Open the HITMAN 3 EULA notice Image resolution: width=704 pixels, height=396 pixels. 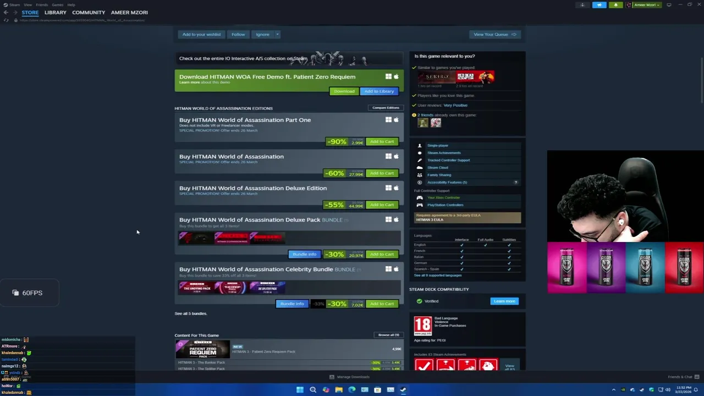pos(468,218)
